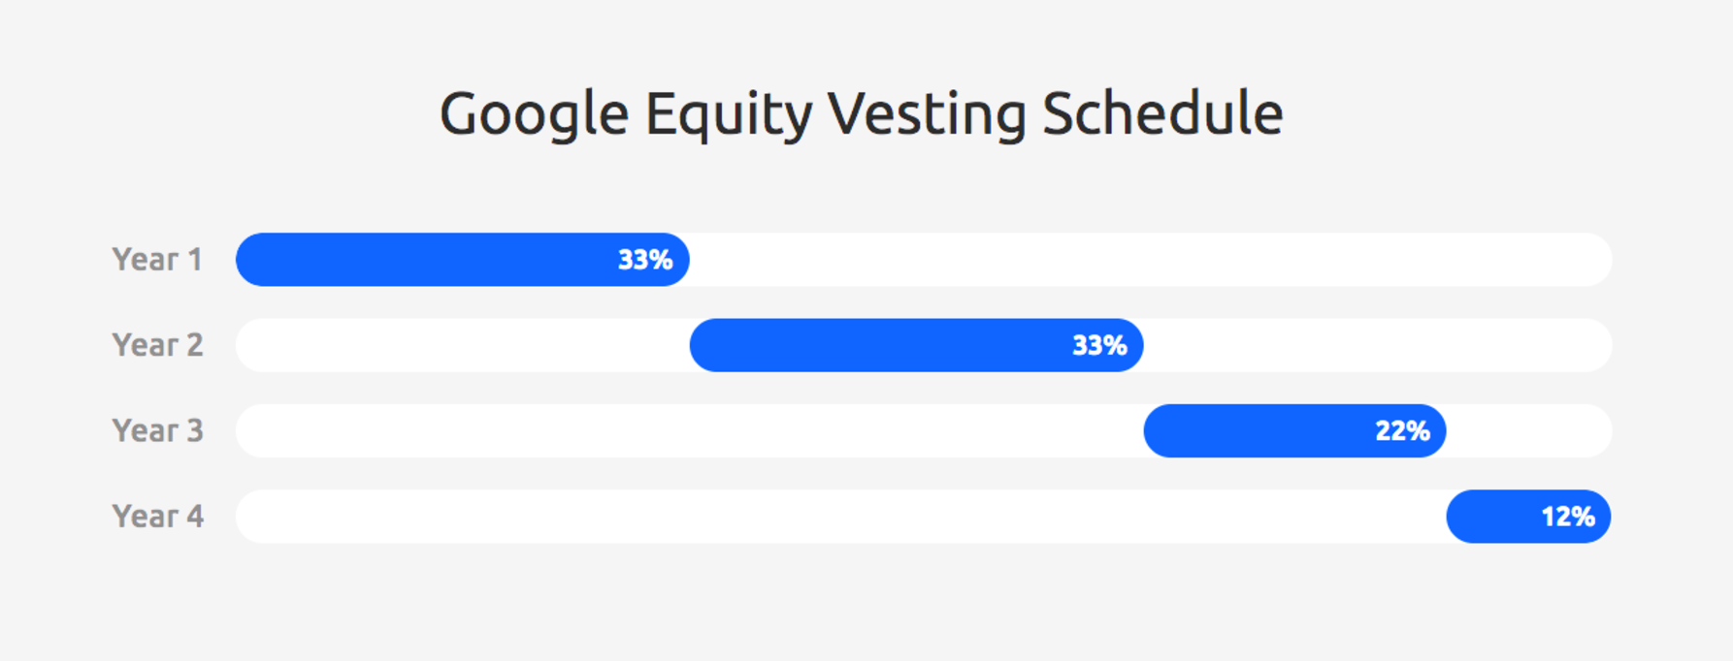Viewport: 1733px width, 661px height.
Task: Click empty white track right of Year 3 bar
Action: pos(1529,430)
